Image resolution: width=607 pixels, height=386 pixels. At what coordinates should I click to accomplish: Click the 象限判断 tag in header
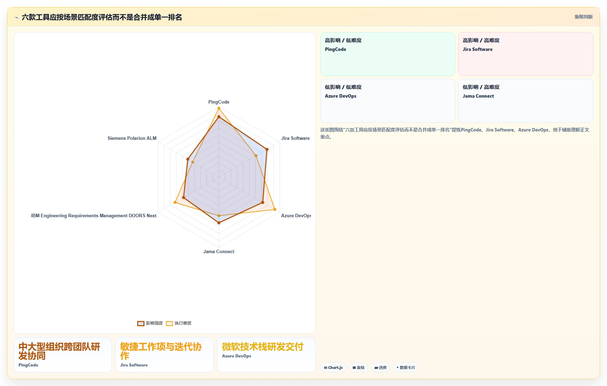(x=583, y=17)
